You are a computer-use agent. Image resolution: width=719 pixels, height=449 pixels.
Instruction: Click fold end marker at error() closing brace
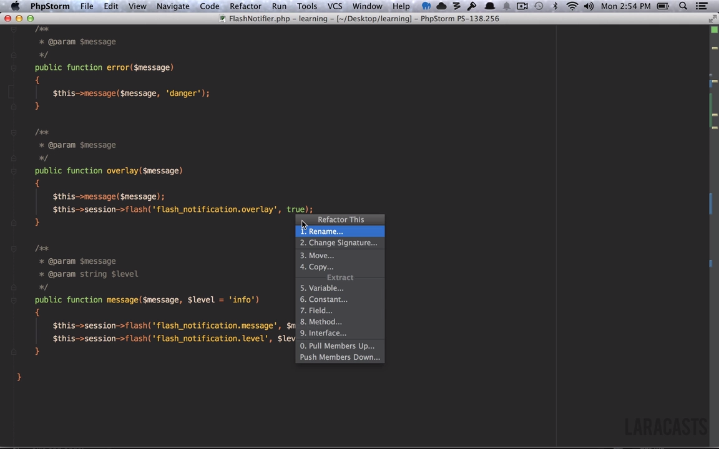click(14, 106)
